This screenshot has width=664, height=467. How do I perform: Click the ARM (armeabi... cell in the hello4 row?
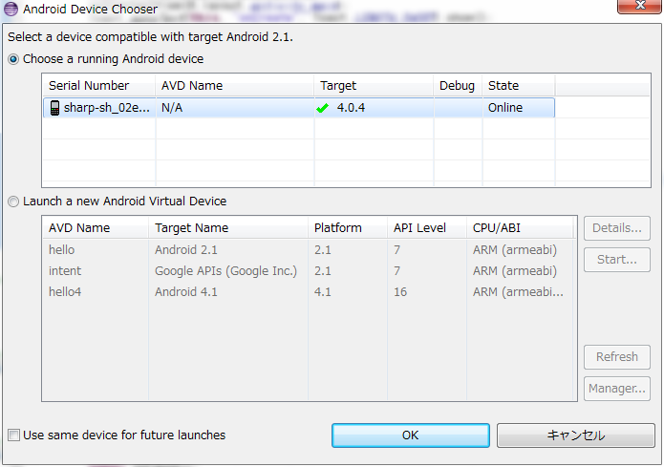pyautogui.click(x=518, y=292)
